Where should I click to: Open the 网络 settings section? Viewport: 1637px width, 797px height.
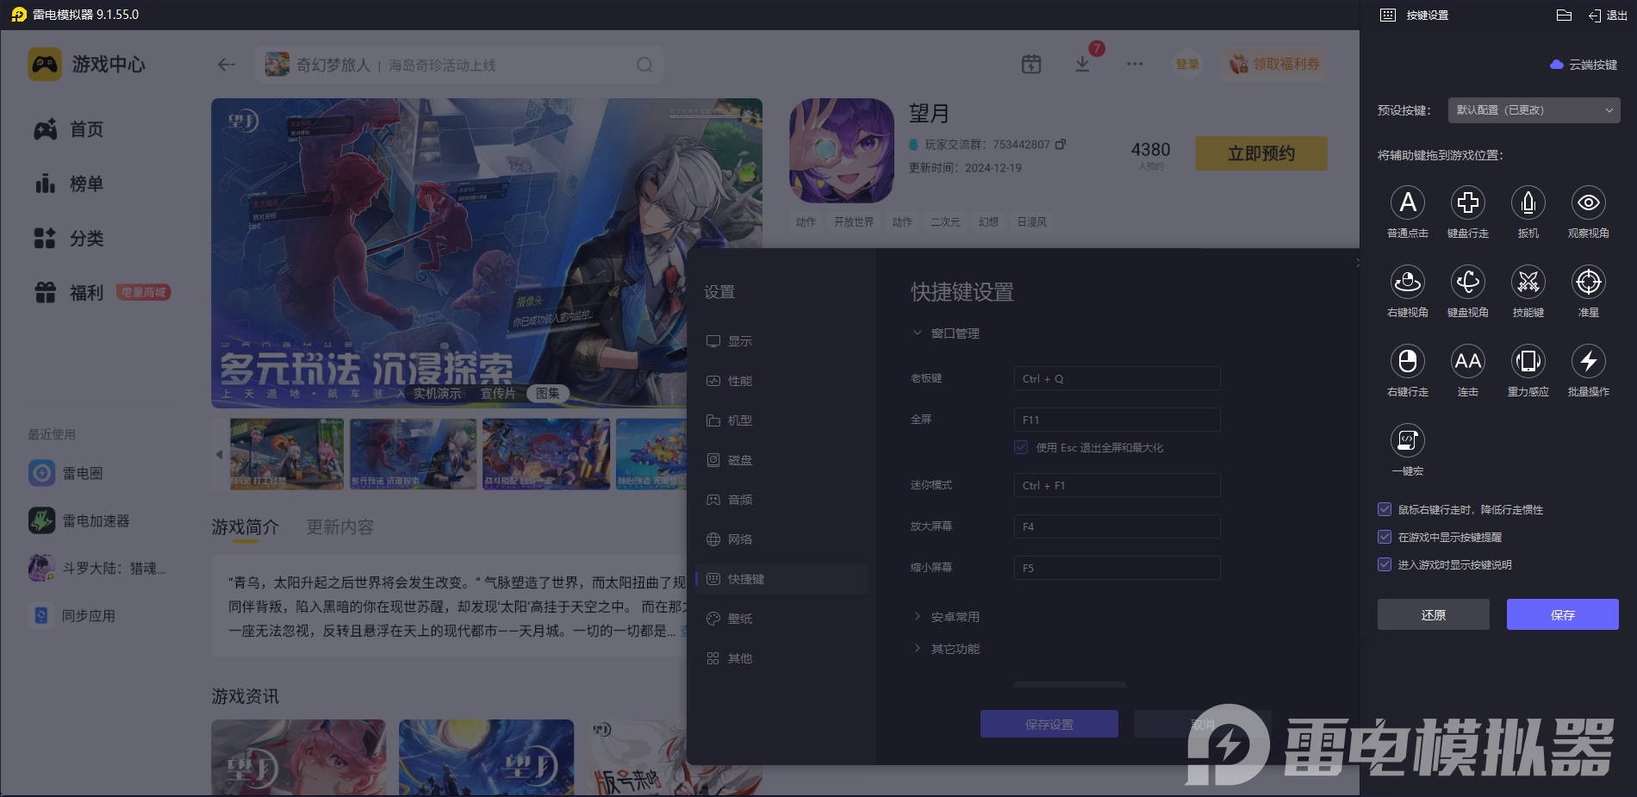coord(781,539)
